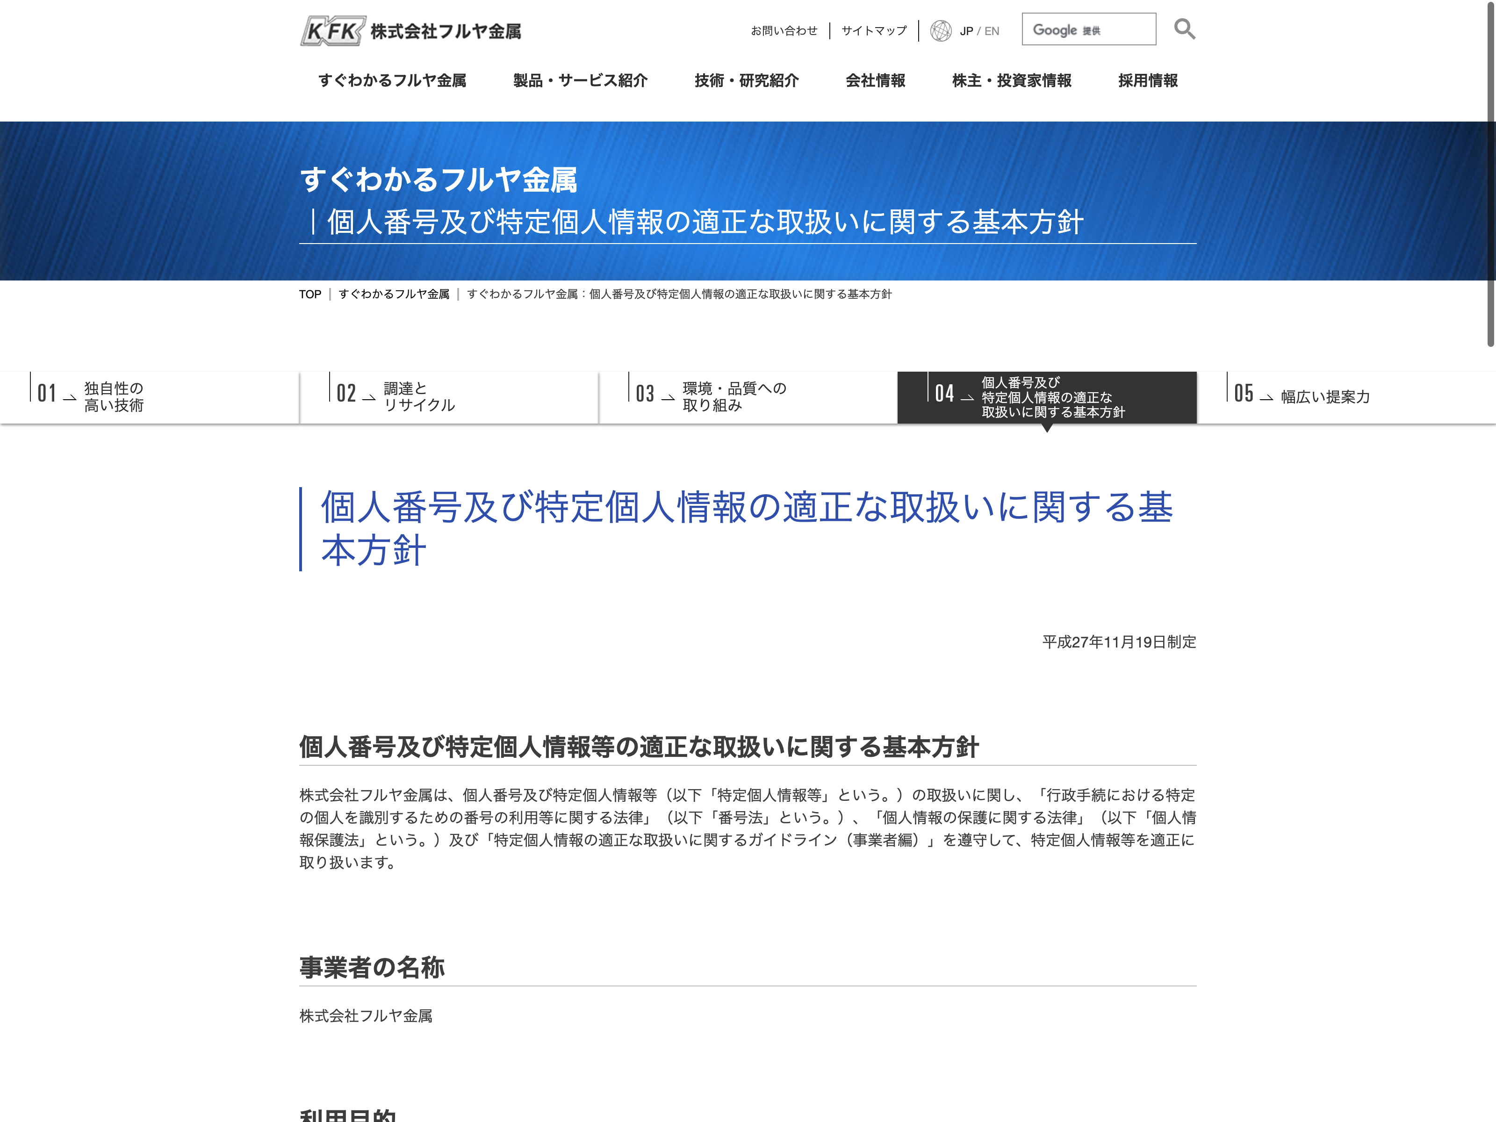1496x1122 pixels.
Task: Click TOP breadcrumb link
Action: pos(310,294)
